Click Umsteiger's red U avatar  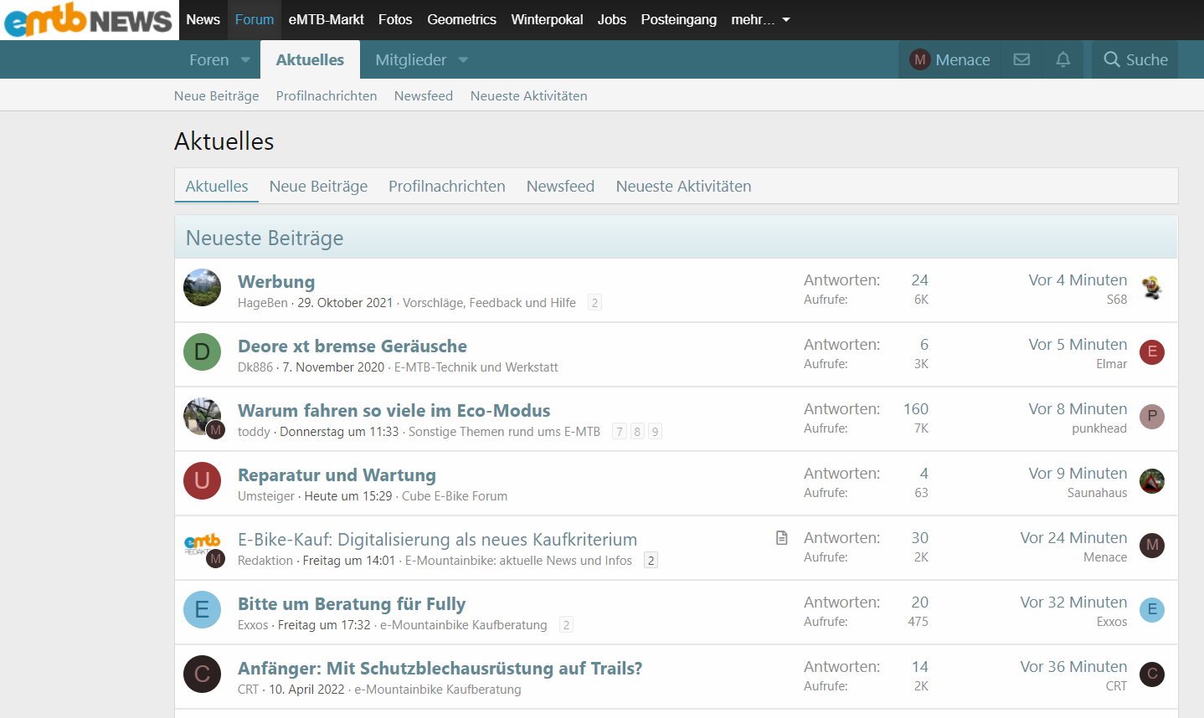(202, 481)
